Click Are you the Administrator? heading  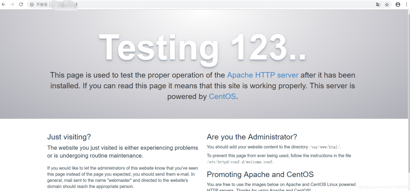click(x=252, y=137)
